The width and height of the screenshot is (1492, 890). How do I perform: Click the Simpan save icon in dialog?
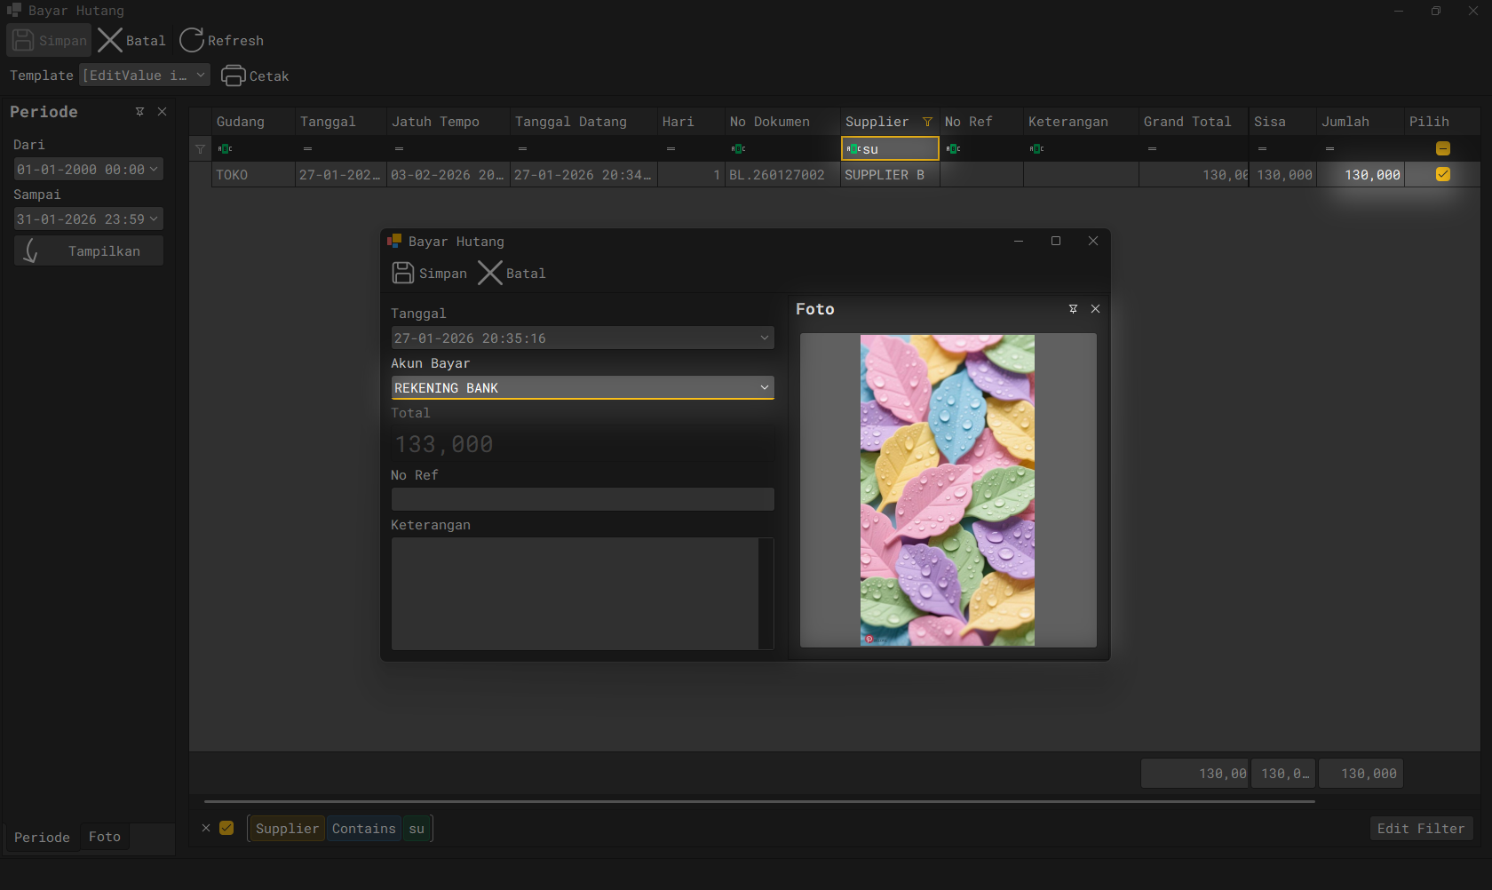tap(403, 273)
